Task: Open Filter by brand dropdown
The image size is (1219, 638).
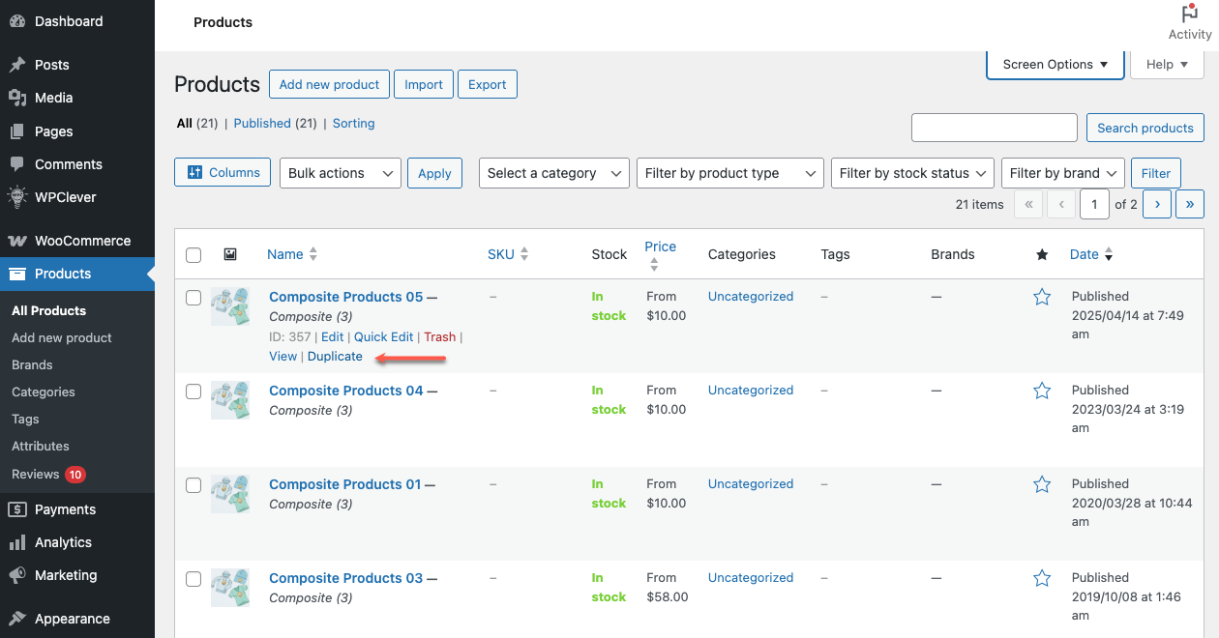Action: (x=1063, y=173)
